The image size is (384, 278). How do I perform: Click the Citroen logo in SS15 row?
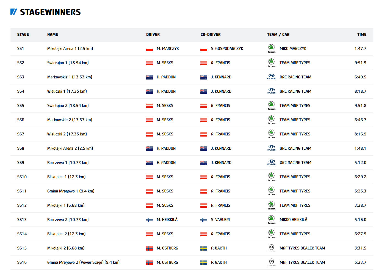pyautogui.click(x=271, y=248)
